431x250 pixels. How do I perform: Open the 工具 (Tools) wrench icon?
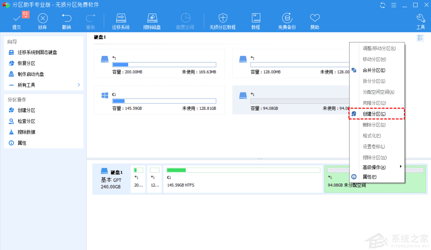coord(421,18)
